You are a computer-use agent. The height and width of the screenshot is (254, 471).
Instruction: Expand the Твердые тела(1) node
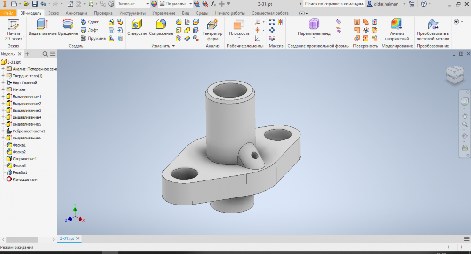coord(3,76)
